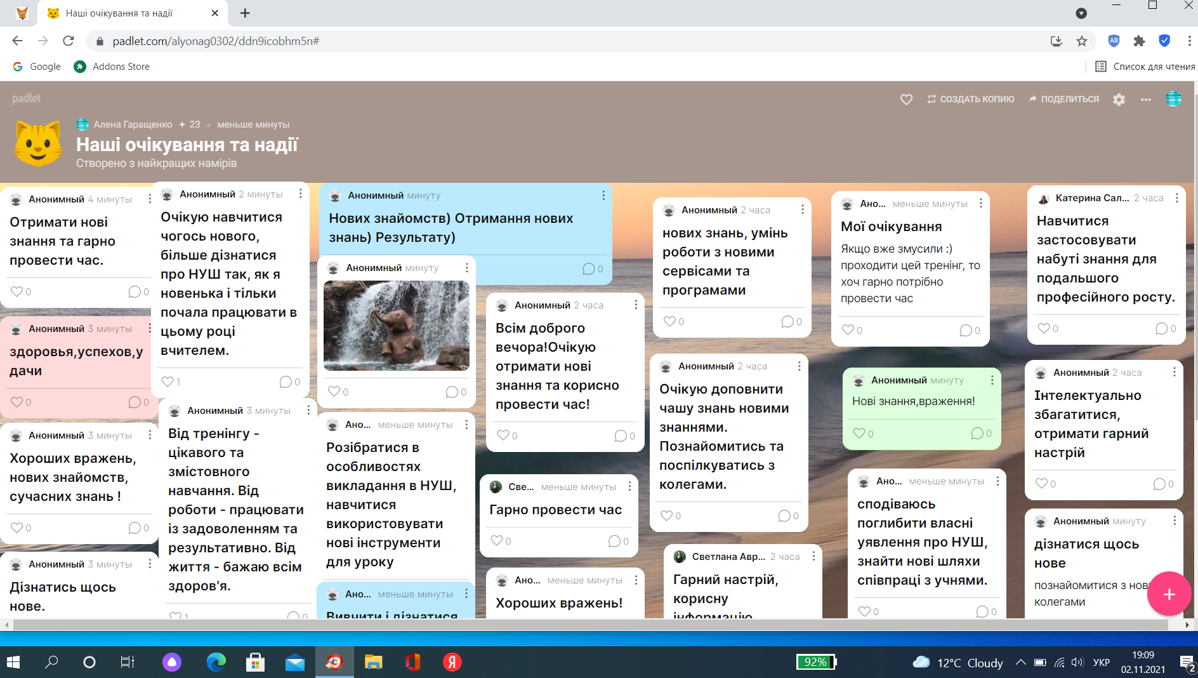This screenshot has width=1198, height=678.
Task: Open the padlet logo link
Action: [x=26, y=98]
